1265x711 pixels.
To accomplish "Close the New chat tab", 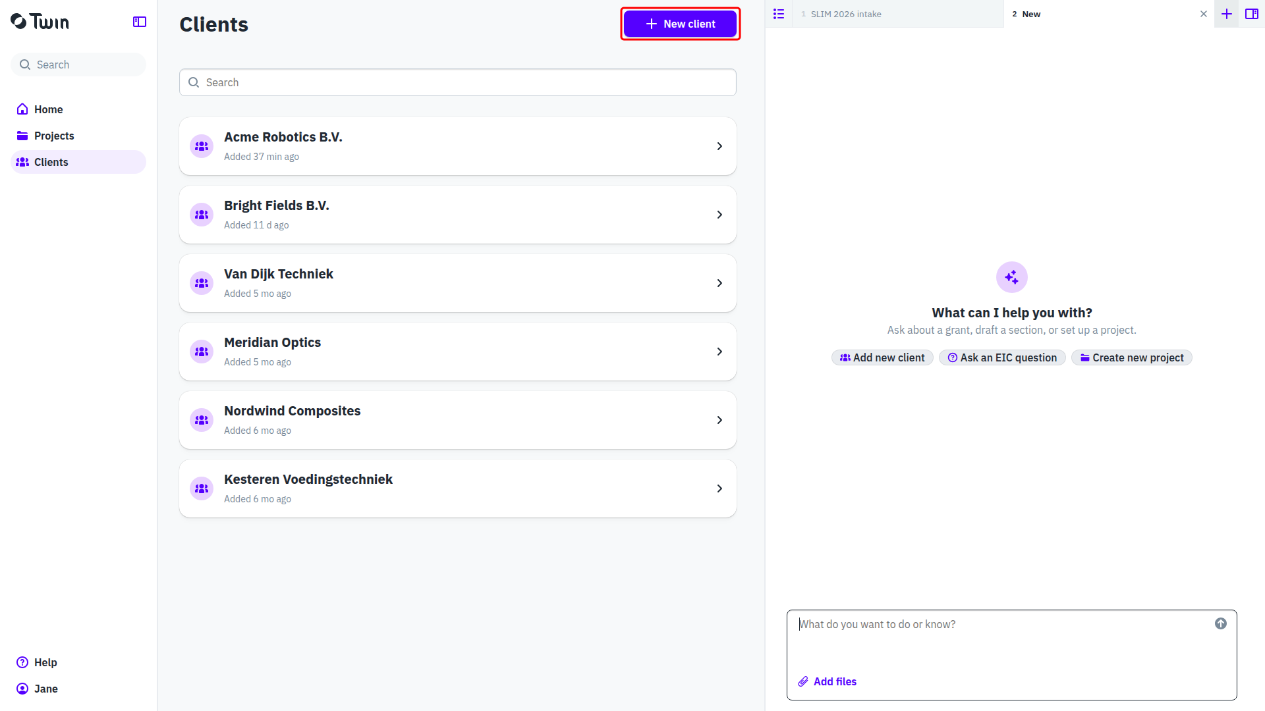I will point(1204,14).
